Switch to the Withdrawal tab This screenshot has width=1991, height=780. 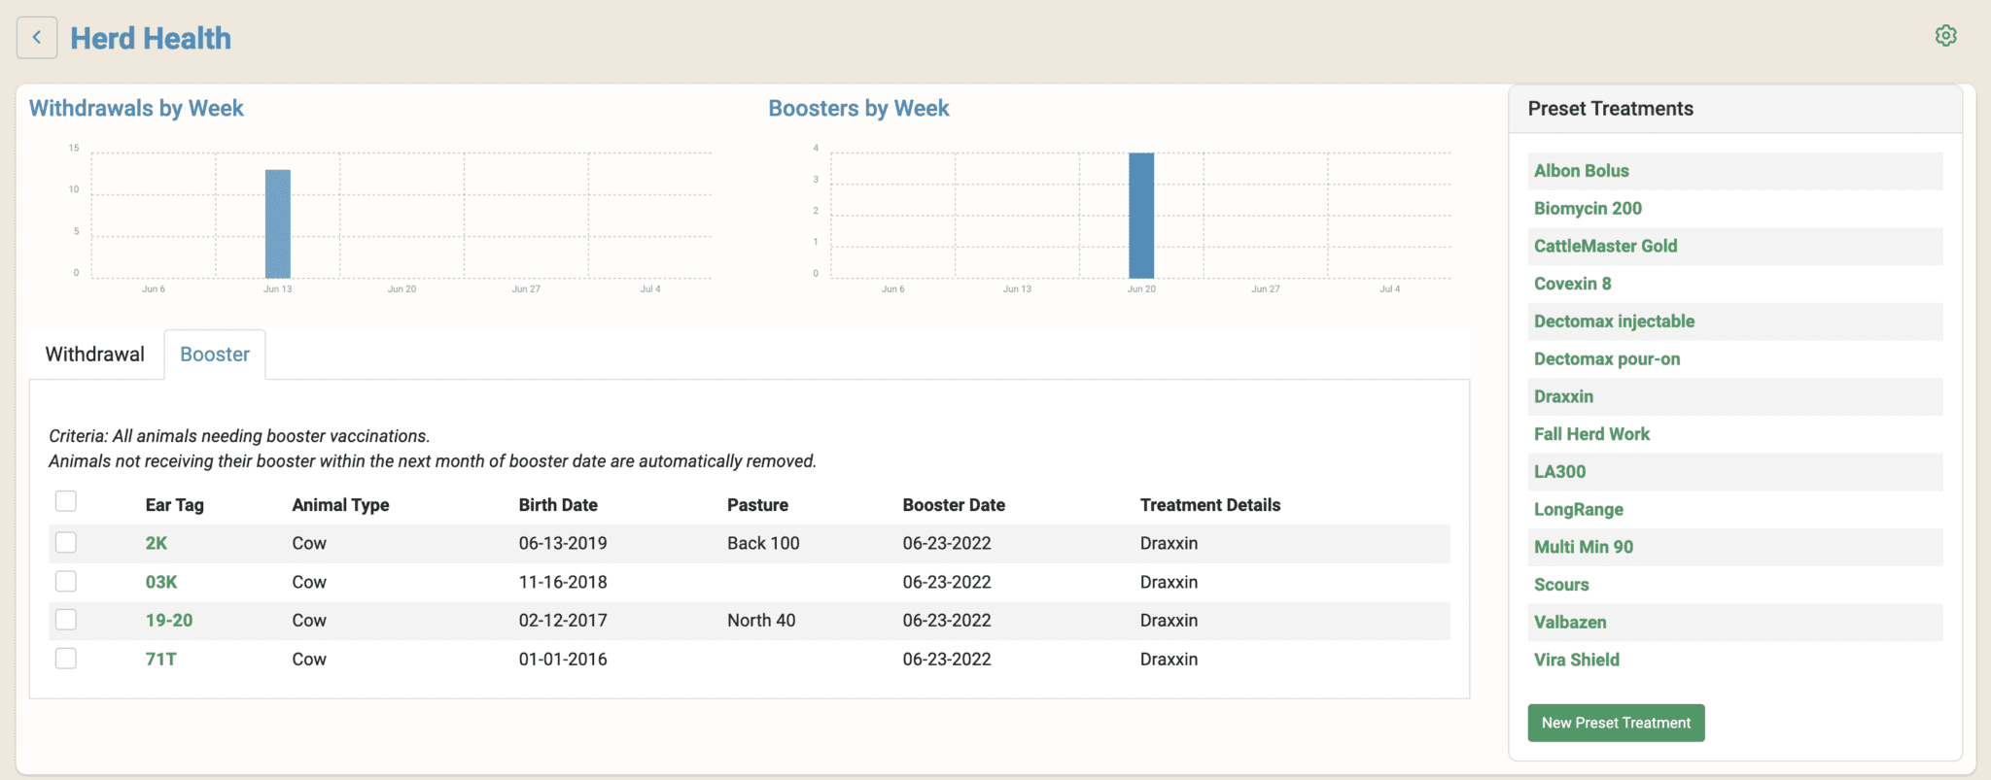click(94, 355)
